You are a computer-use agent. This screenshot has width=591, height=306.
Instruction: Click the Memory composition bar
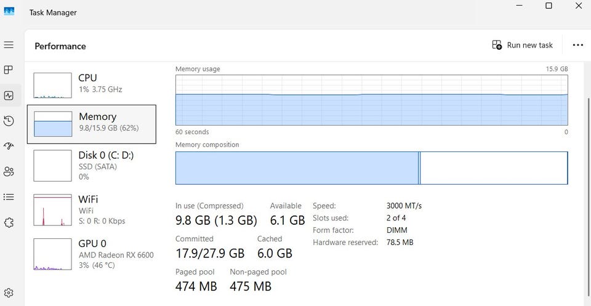tap(372, 168)
